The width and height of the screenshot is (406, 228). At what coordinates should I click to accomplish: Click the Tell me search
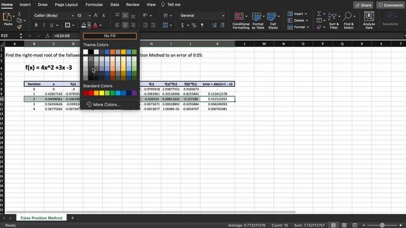coord(171,4)
